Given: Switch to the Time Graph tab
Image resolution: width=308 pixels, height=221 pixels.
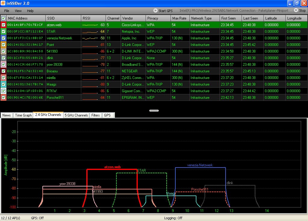Looking at the screenshot, I should point(23,115).
